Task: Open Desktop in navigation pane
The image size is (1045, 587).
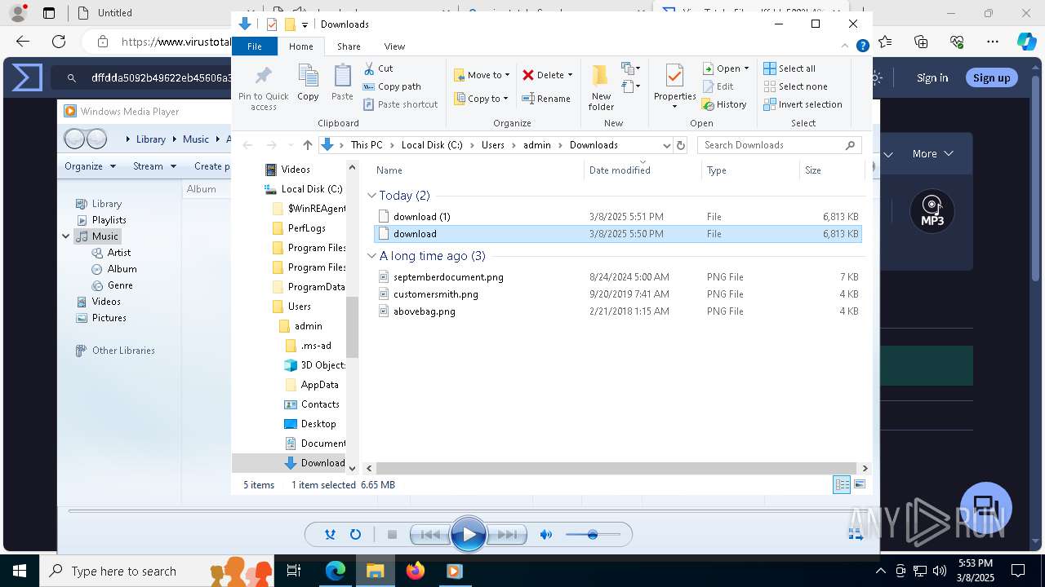Action: 318,424
